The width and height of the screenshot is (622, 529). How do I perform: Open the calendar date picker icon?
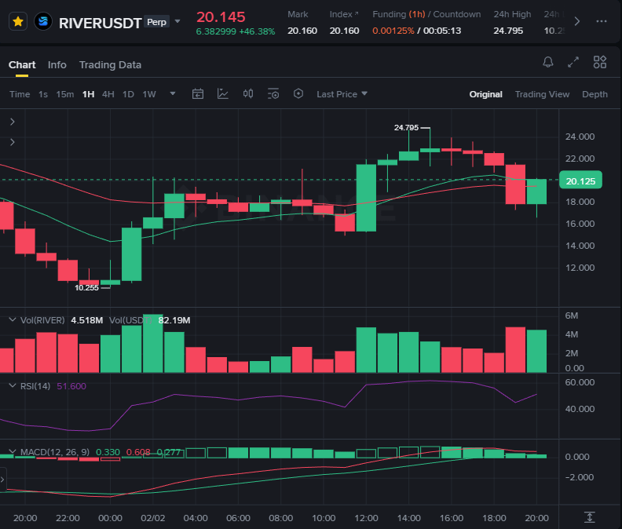(x=198, y=94)
